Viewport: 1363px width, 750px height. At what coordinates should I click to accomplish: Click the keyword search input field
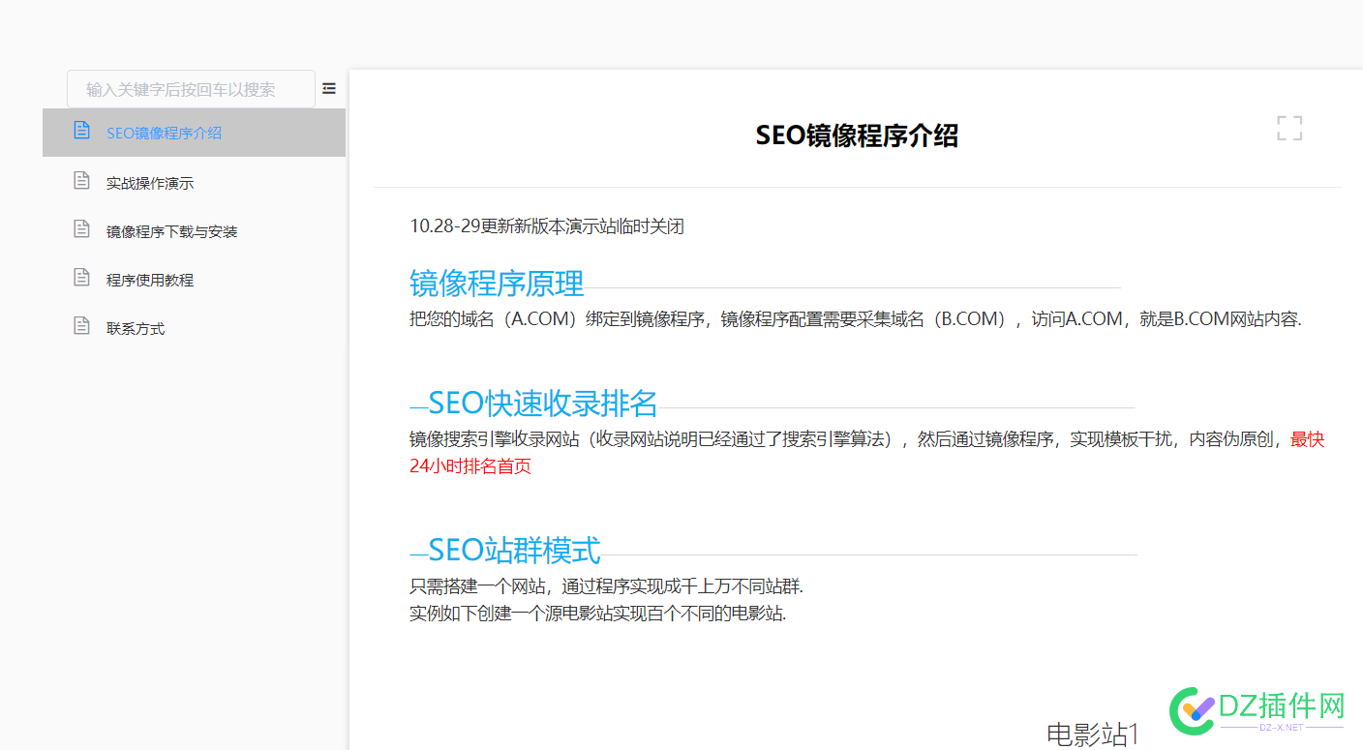[x=191, y=89]
